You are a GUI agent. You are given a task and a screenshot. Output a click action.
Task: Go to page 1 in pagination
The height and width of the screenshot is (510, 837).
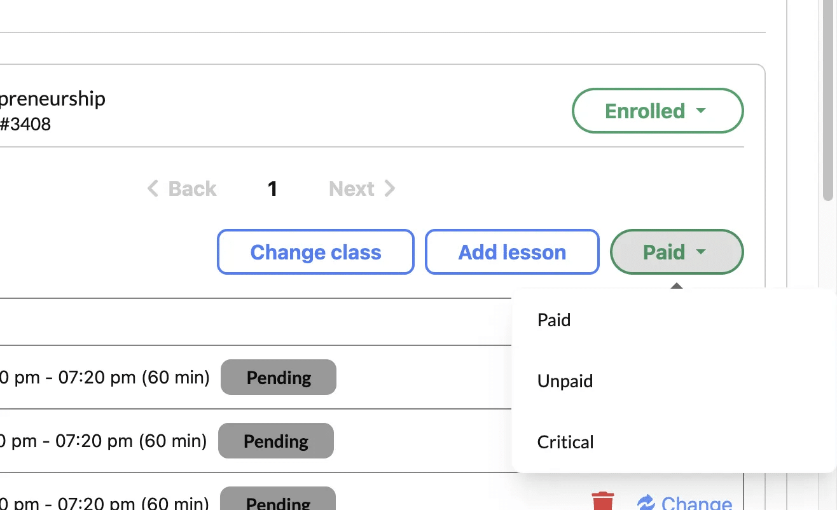272,189
